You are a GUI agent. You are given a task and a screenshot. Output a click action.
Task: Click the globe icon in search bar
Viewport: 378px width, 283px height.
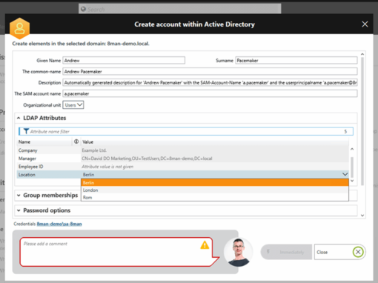point(83,9)
